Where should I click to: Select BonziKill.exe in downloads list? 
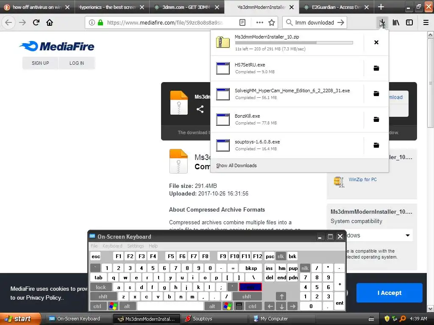(287, 119)
